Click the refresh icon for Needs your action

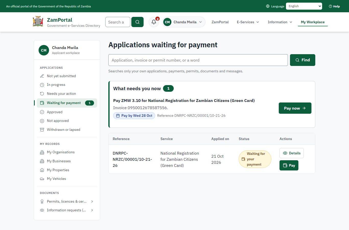42,94
